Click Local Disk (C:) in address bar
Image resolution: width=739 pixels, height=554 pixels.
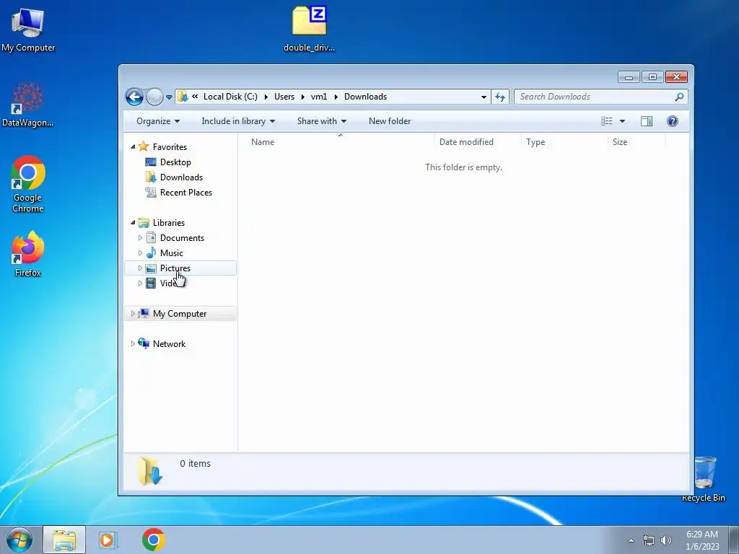pos(230,97)
